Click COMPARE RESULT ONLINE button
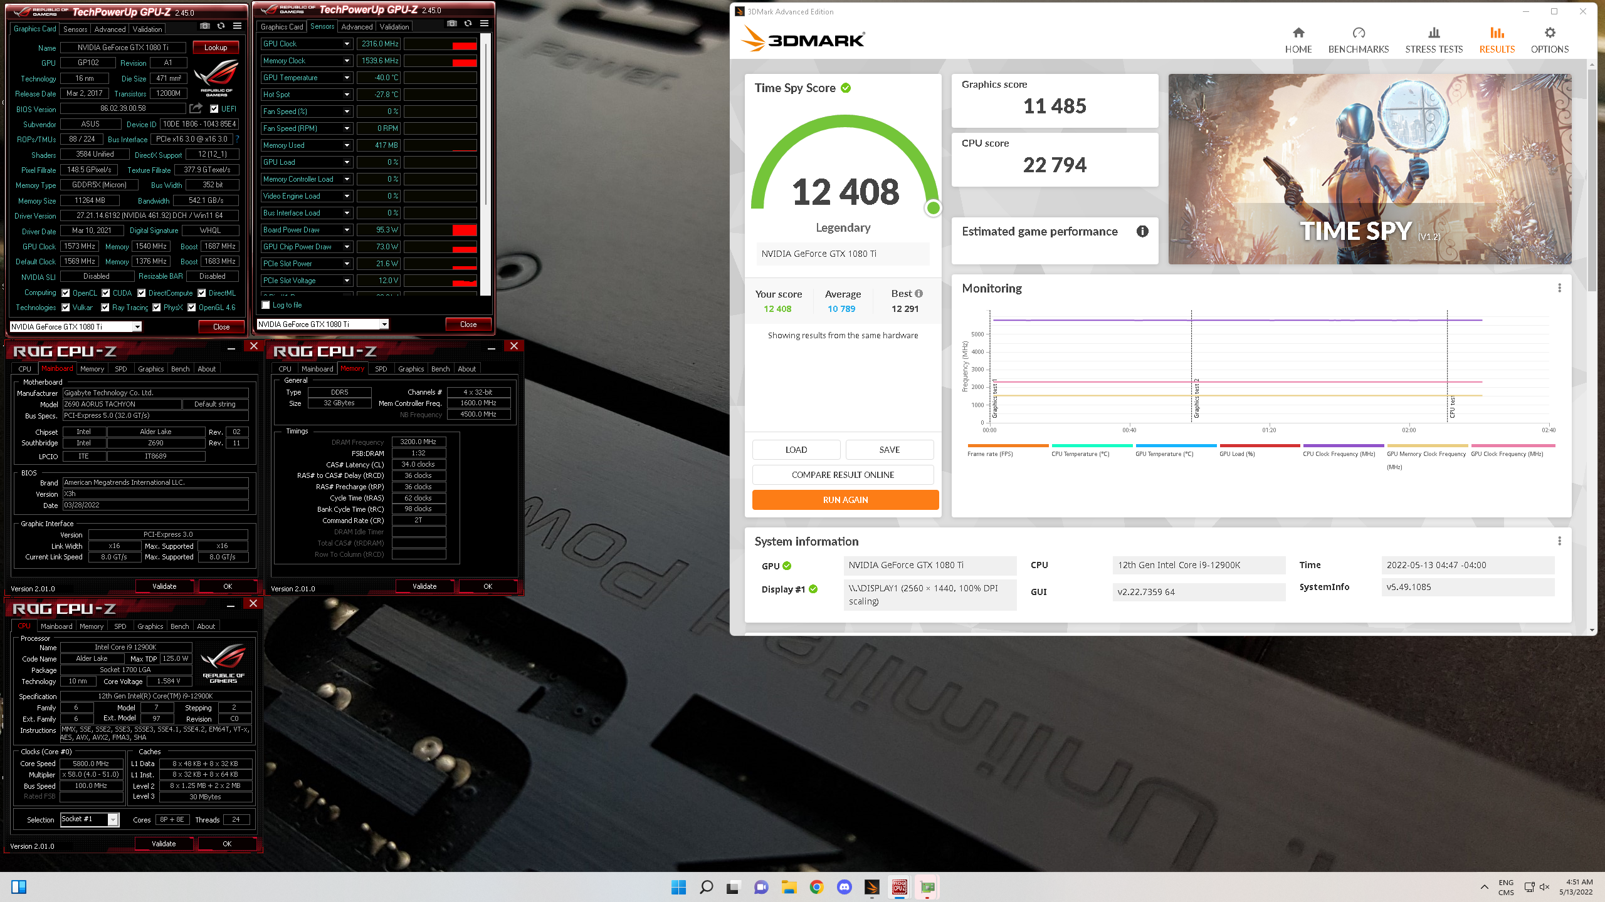The width and height of the screenshot is (1605, 902). click(x=843, y=475)
